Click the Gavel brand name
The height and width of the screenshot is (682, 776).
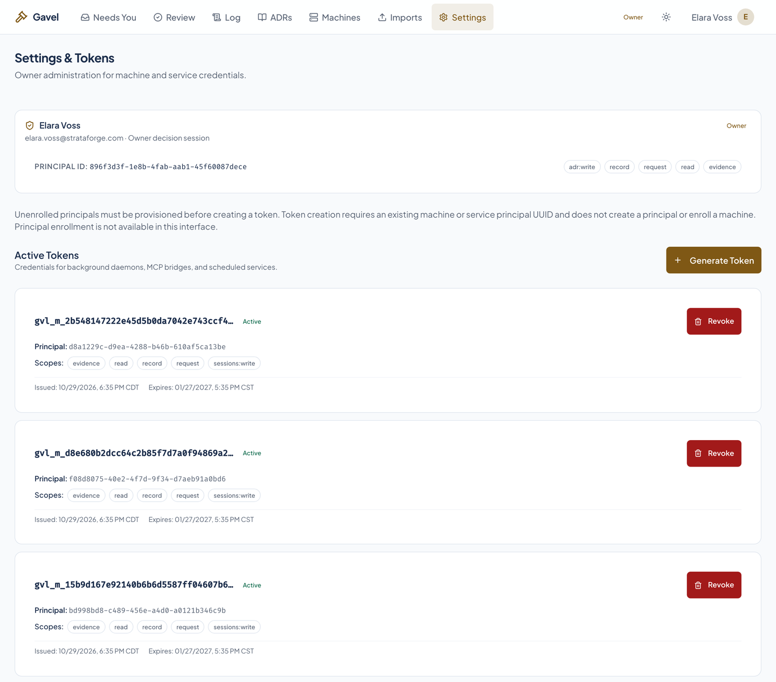click(x=46, y=17)
